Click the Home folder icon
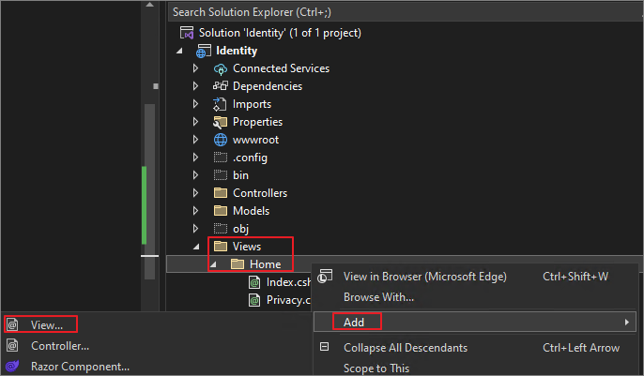The height and width of the screenshot is (376, 644). (238, 264)
